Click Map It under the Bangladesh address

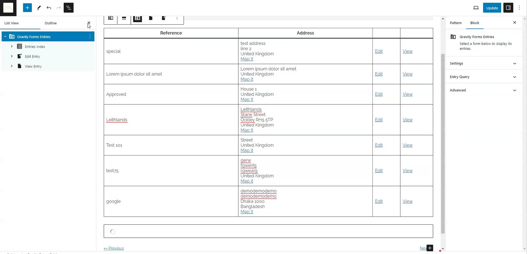click(x=247, y=212)
